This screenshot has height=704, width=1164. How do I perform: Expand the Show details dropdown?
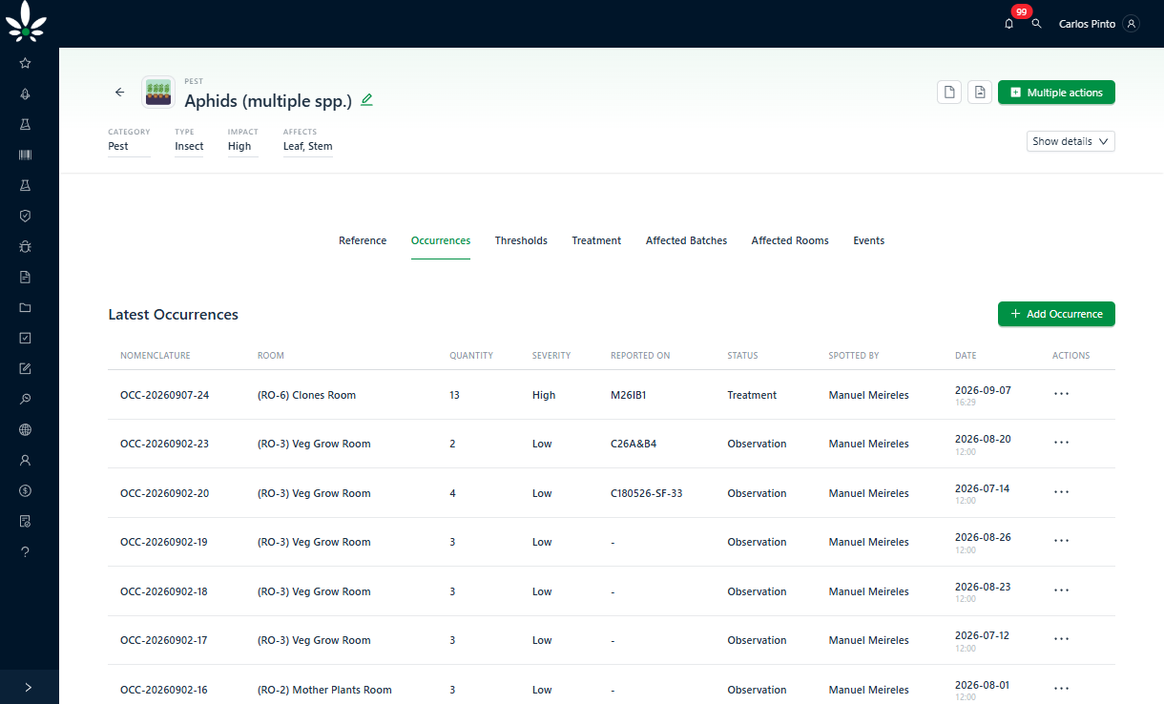tap(1071, 141)
